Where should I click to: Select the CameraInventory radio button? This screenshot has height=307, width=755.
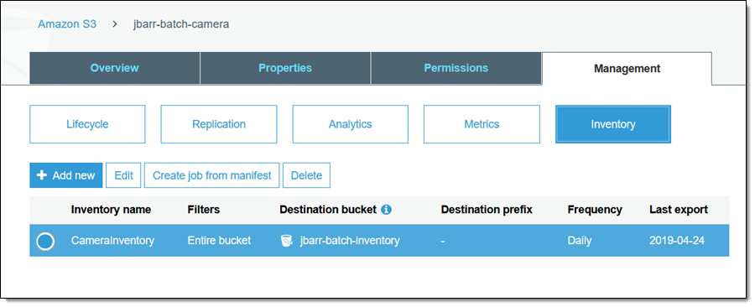point(45,241)
